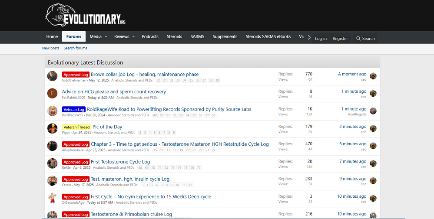Screen dimensions: 434x219
Task: Open First Testosterone Cycle Log thread
Action: (120, 162)
